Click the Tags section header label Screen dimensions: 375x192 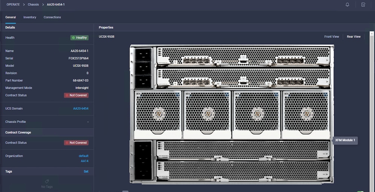point(9,171)
